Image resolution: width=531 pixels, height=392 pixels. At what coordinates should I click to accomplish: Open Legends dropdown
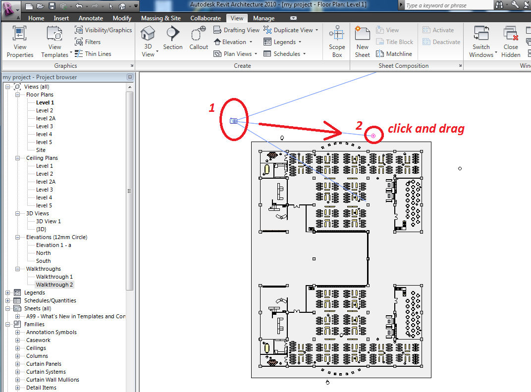[x=282, y=42]
